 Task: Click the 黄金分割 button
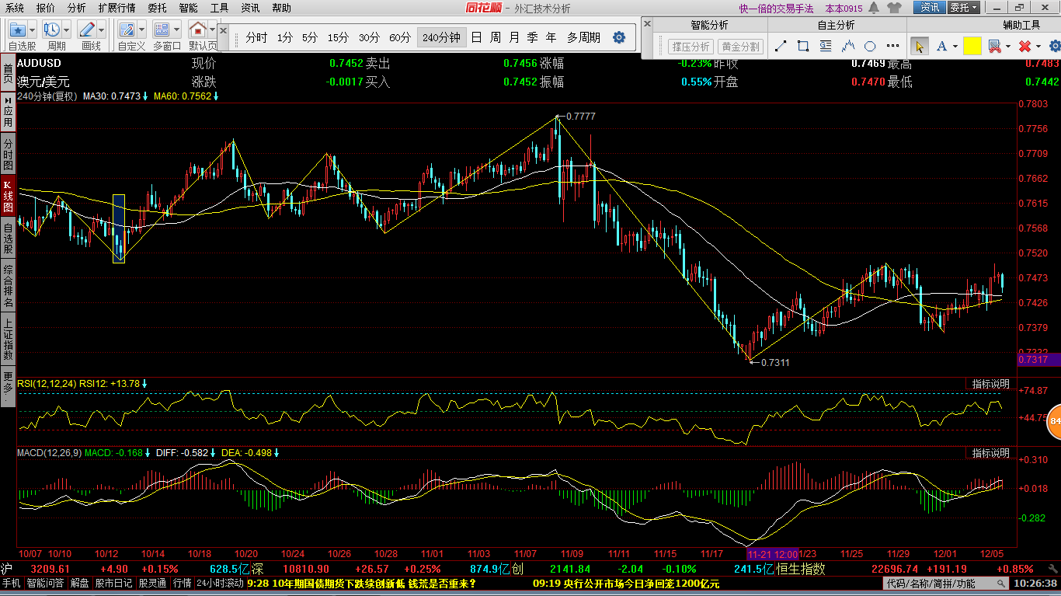[740, 47]
